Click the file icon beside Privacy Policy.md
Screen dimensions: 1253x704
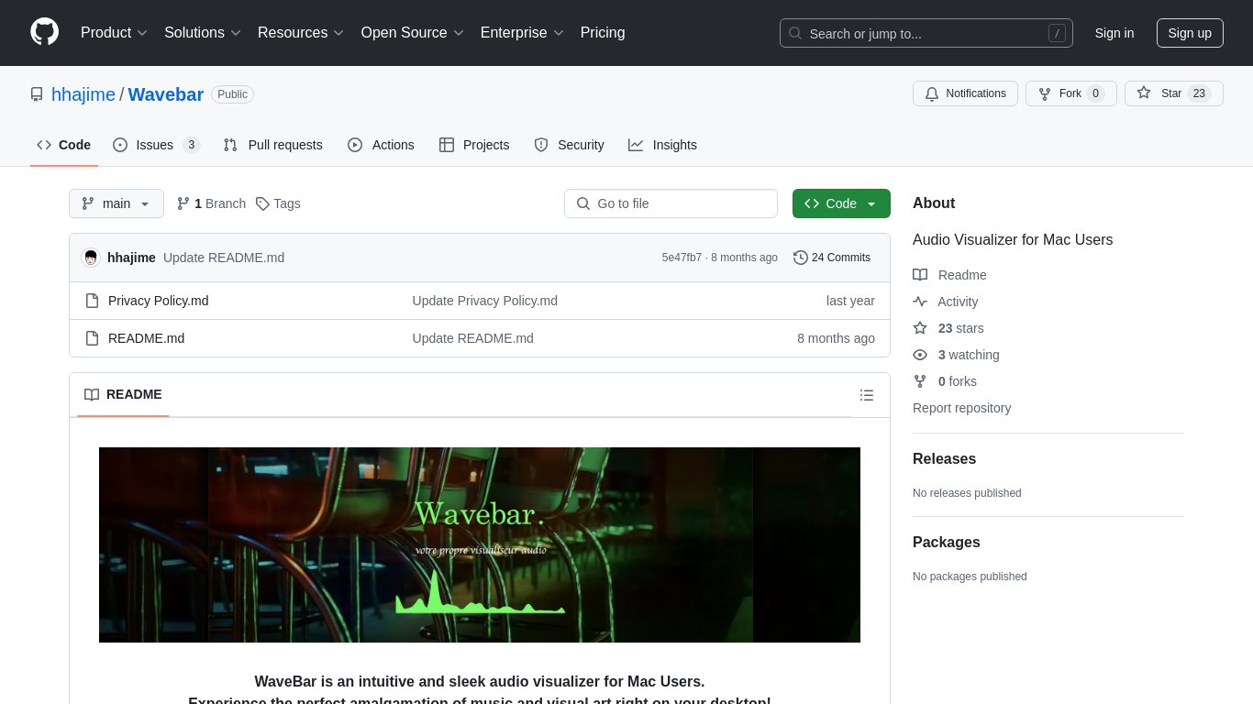point(92,301)
